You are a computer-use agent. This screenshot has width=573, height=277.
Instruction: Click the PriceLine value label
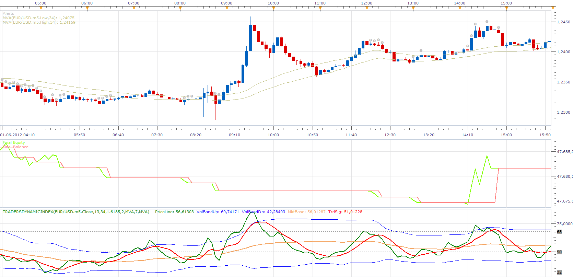coord(174,212)
